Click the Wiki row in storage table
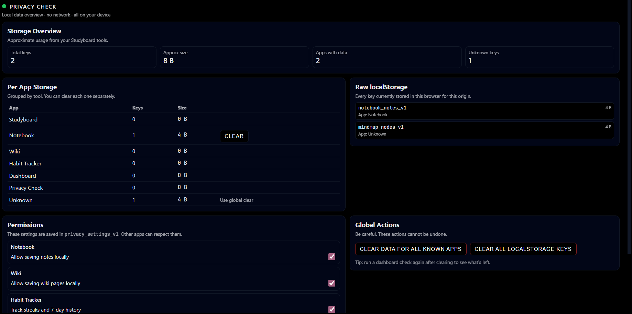 (x=174, y=151)
